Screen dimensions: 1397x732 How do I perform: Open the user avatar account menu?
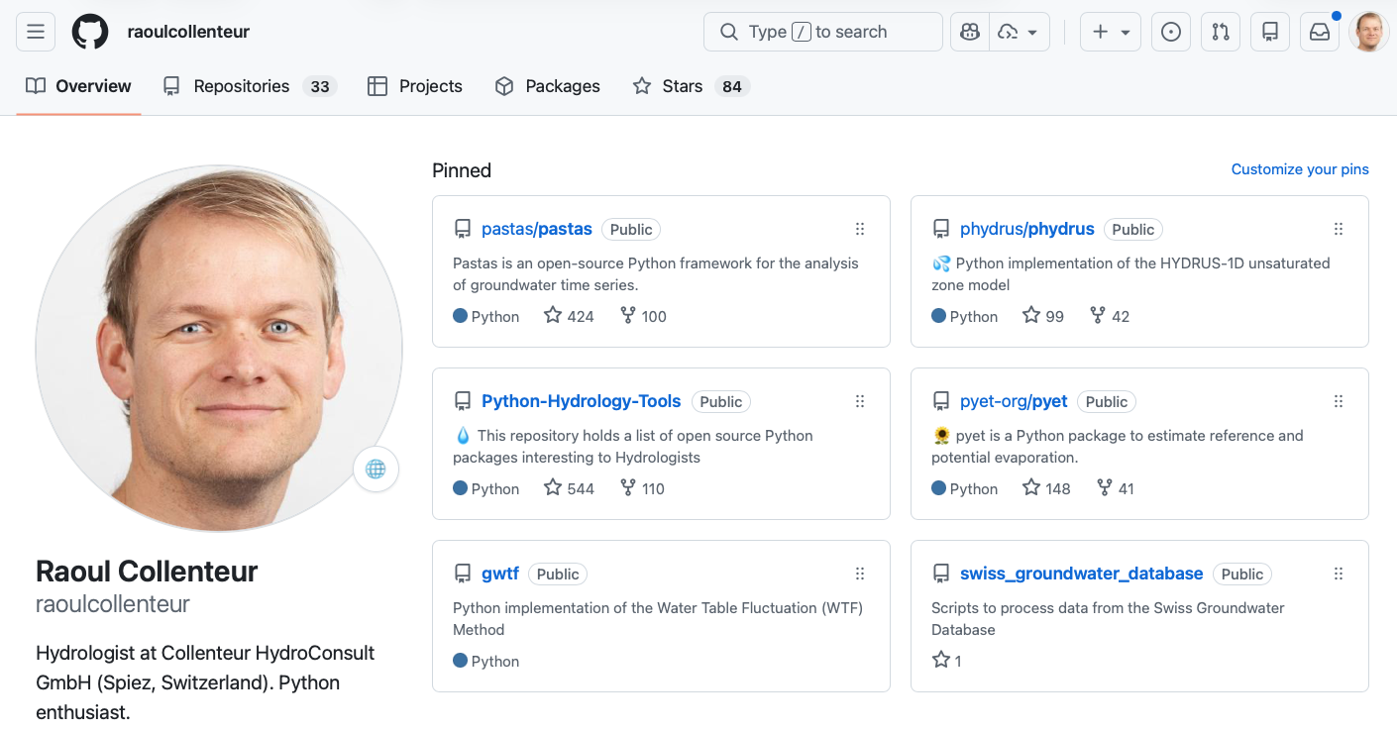tap(1368, 32)
